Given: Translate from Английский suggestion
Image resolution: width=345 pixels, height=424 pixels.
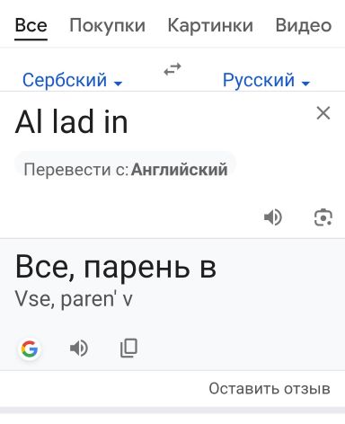Looking at the screenshot, I should (x=126, y=170).
